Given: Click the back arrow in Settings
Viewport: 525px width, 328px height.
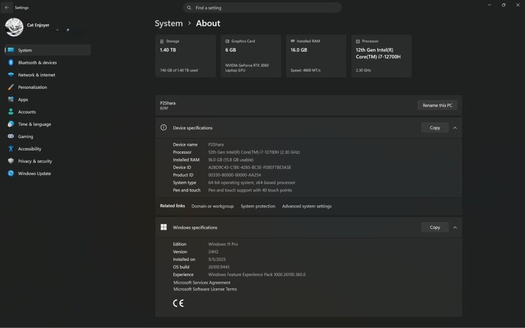Looking at the screenshot, I should [7, 7].
